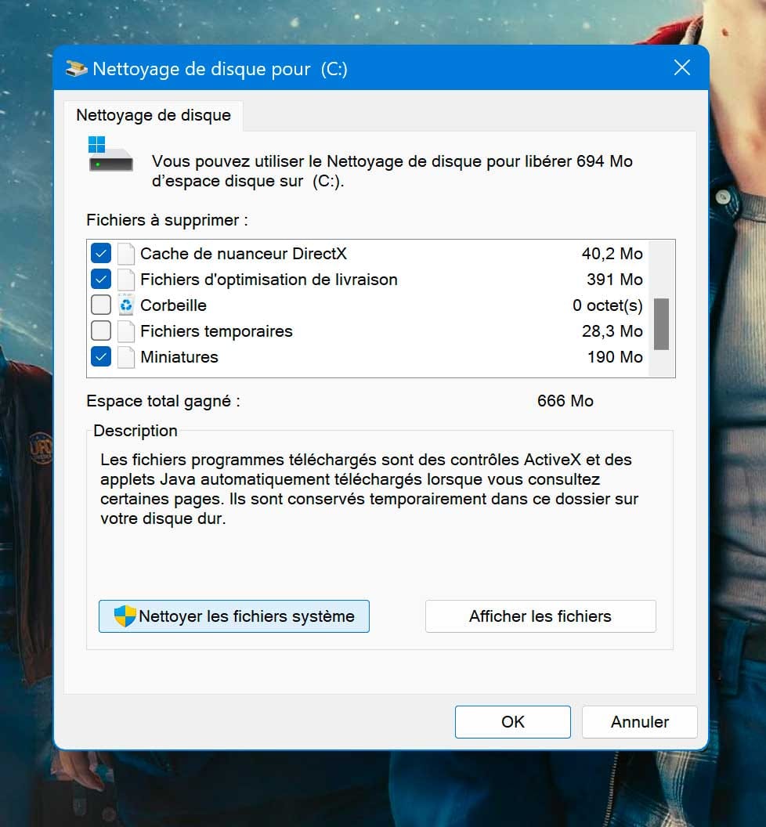Check the Corbeille checkbox
766x827 pixels.
pyautogui.click(x=101, y=305)
